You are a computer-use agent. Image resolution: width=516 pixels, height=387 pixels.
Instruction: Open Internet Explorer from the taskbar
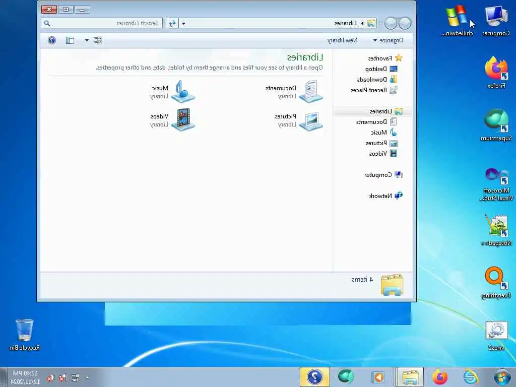(471, 377)
